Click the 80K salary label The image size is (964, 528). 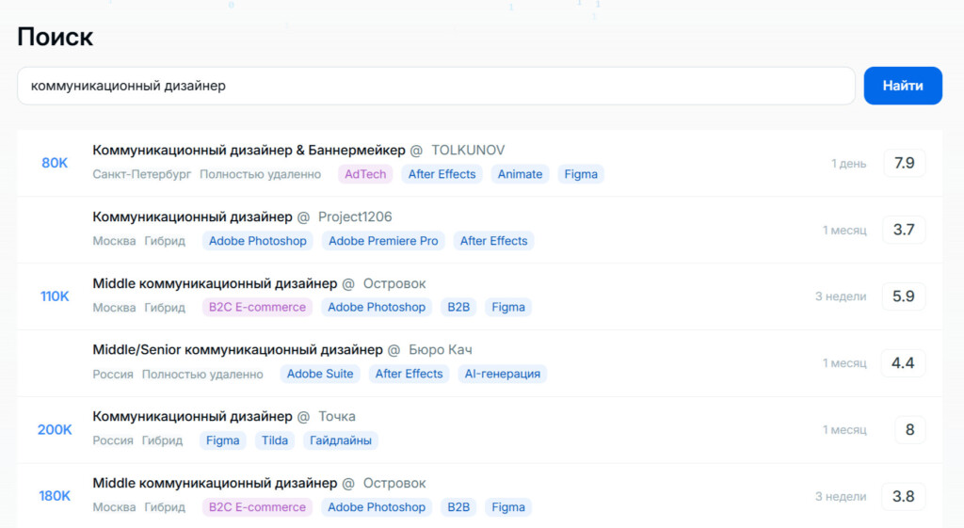pos(55,163)
